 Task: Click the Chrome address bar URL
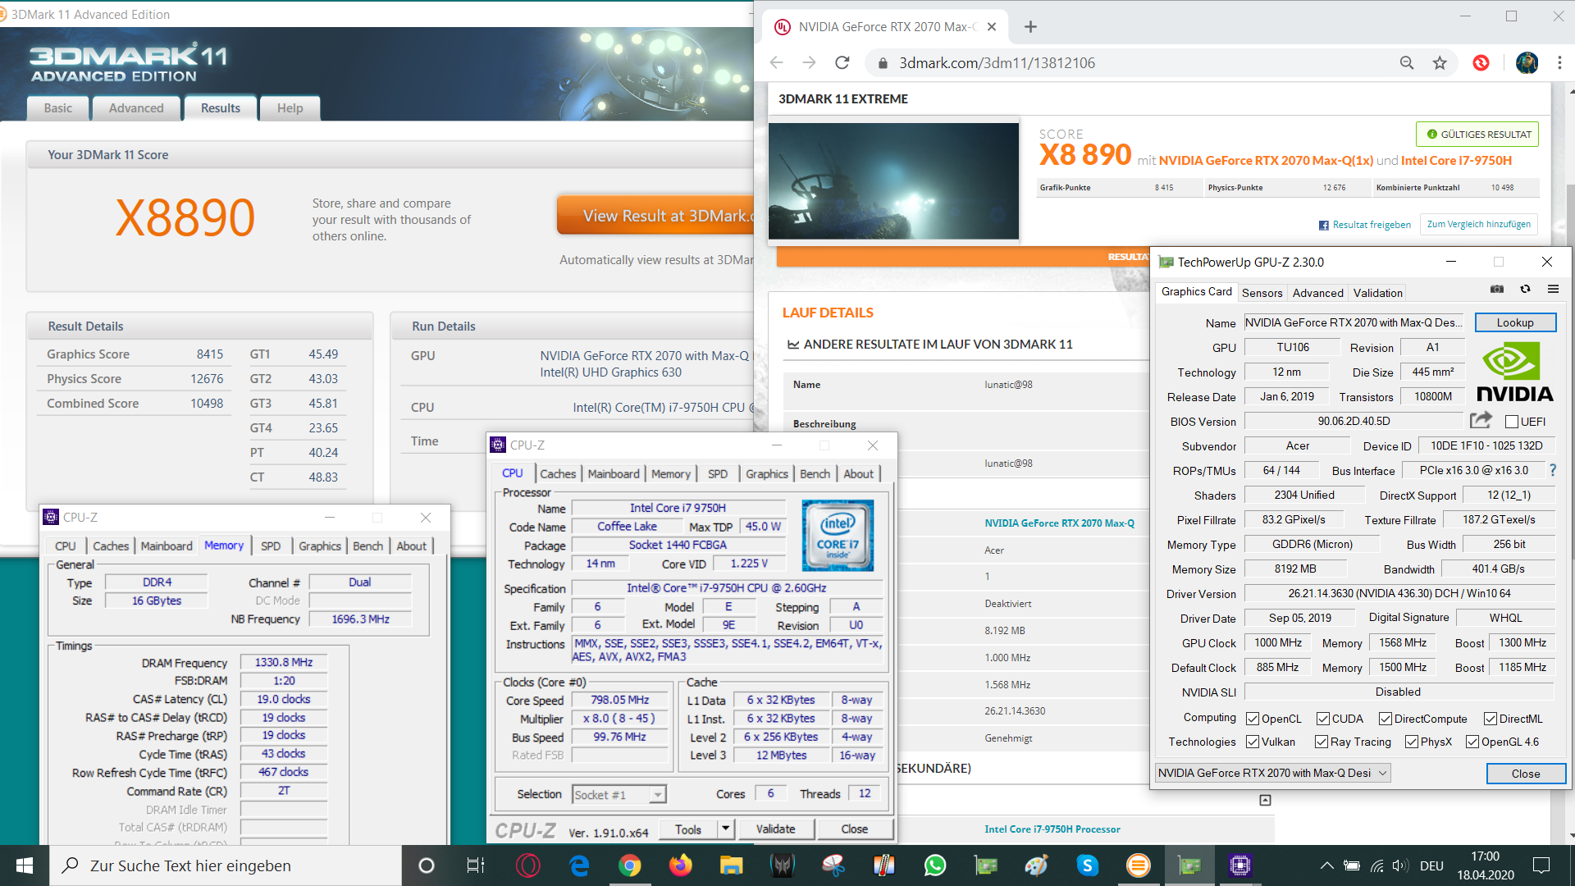[x=997, y=63]
